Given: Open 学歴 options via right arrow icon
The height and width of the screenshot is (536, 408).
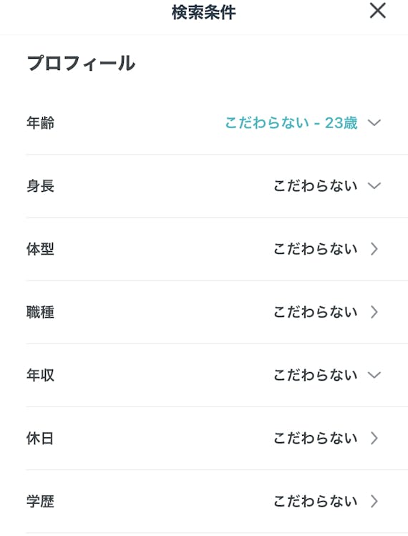Looking at the screenshot, I should (x=374, y=501).
